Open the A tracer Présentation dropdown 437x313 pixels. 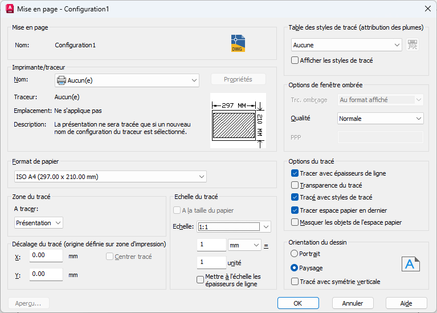tap(38, 223)
